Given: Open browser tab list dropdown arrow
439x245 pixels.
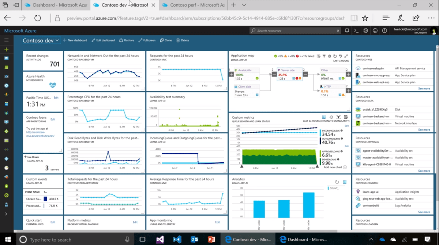Looking at the screenshot, I should tap(244, 5).
